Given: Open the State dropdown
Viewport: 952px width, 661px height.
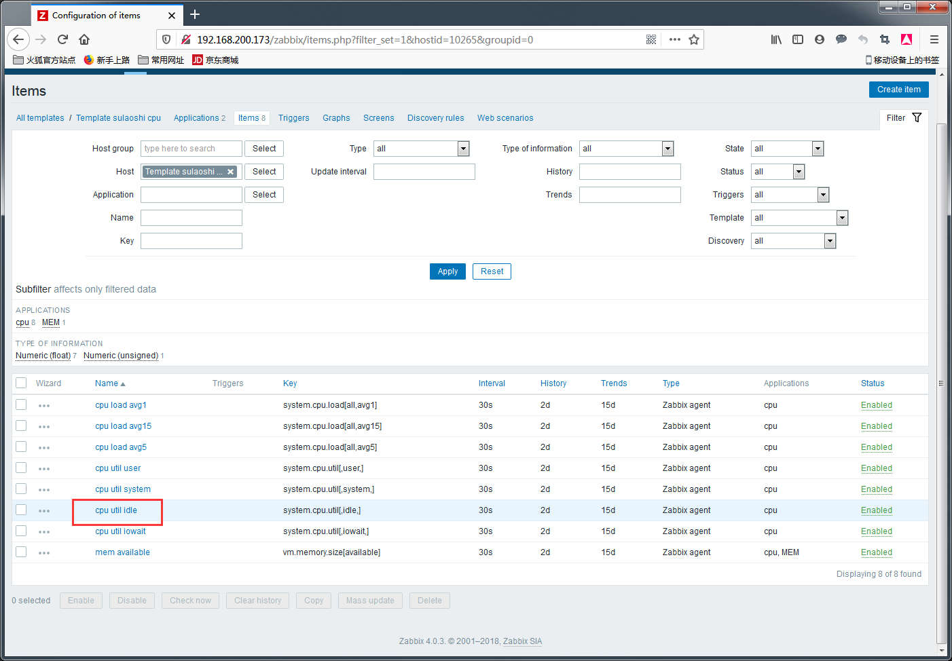Looking at the screenshot, I should tap(788, 149).
